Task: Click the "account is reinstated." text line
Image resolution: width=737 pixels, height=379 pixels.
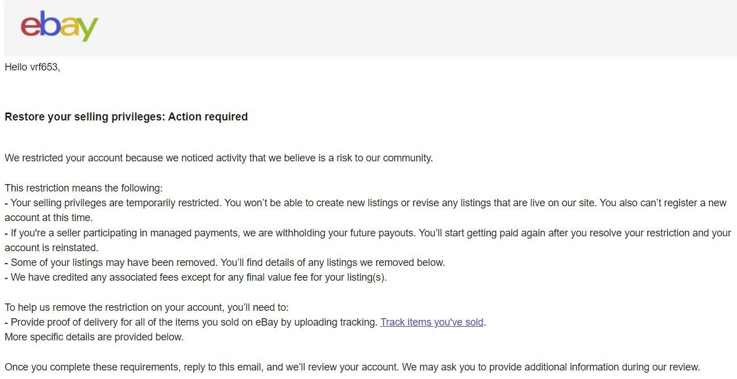Action: (x=52, y=248)
